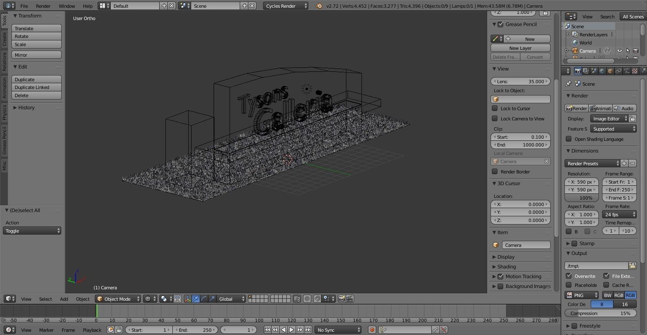Open the Global orientation dropdown
This screenshot has height=335, width=647.
[x=231, y=299]
